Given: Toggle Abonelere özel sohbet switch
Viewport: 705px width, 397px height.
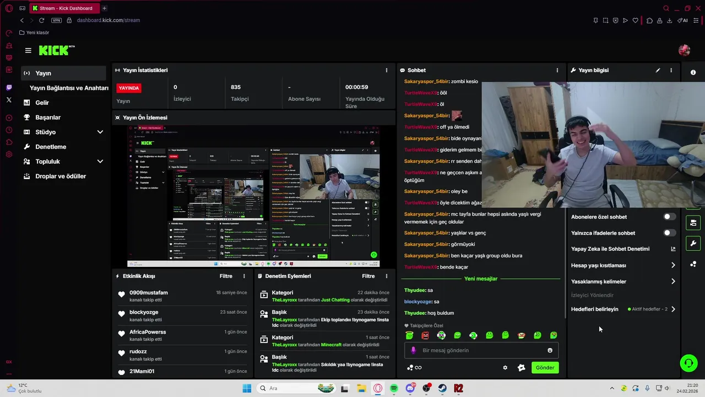Looking at the screenshot, I should 669,217.
